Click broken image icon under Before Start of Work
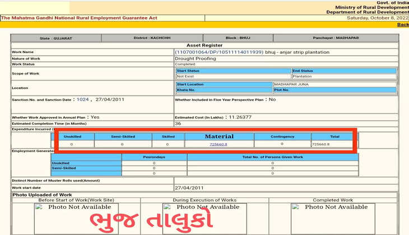 click(39, 208)
